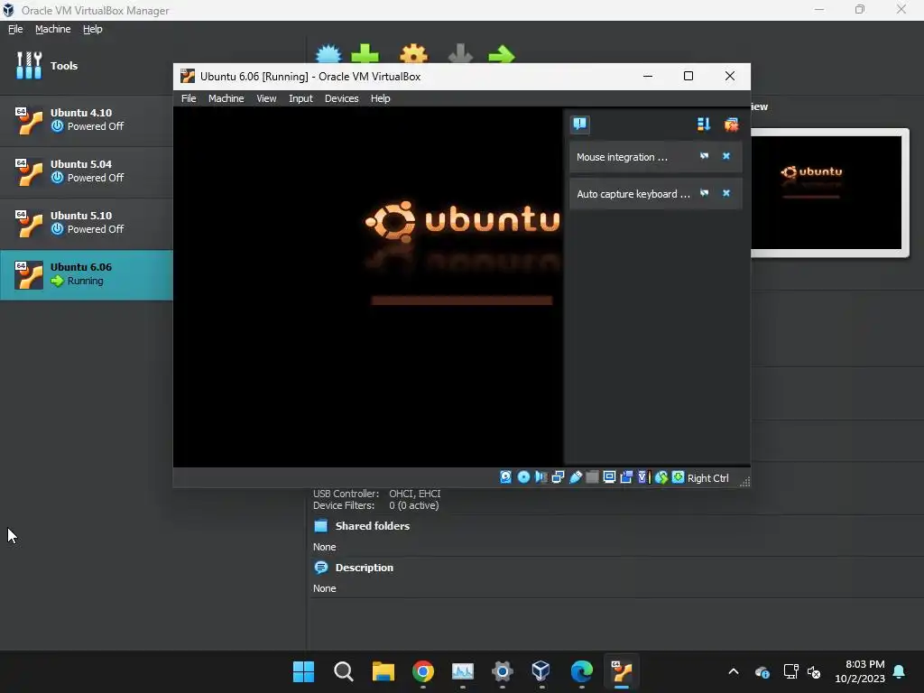
Task: Click the keyboard capture green arrow indicator
Action: coord(679,477)
